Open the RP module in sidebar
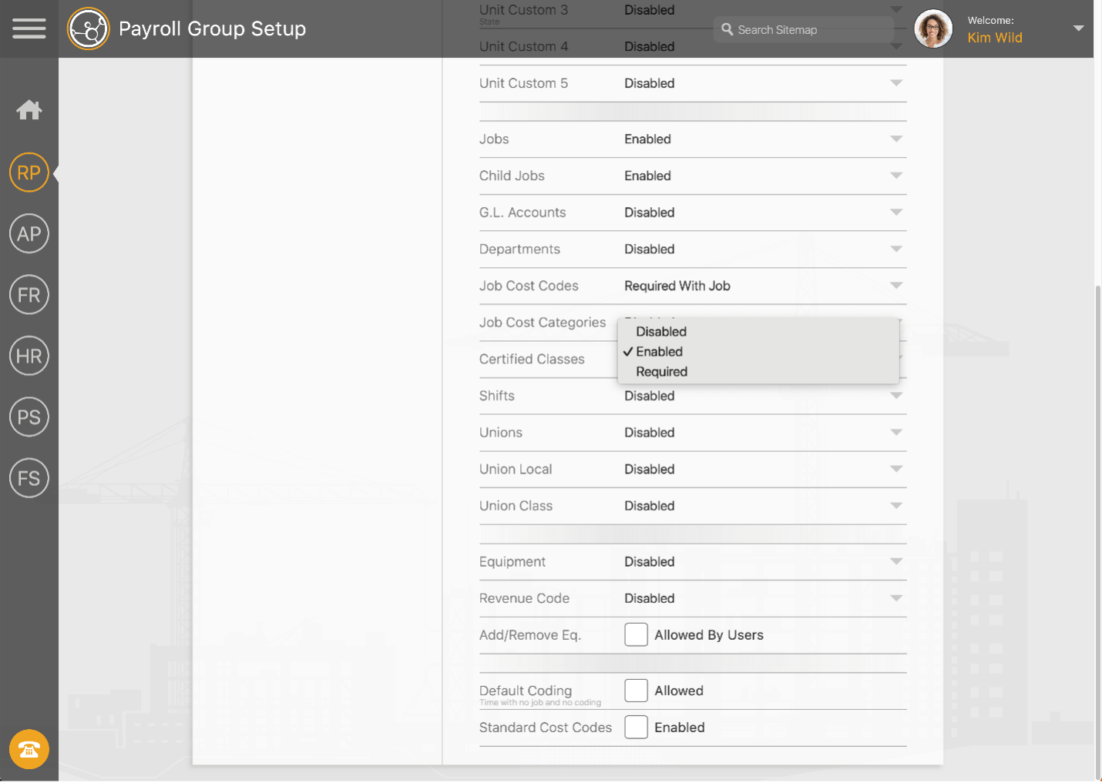Viewport: 1102px width, 783px height. (x=29, y=172)
